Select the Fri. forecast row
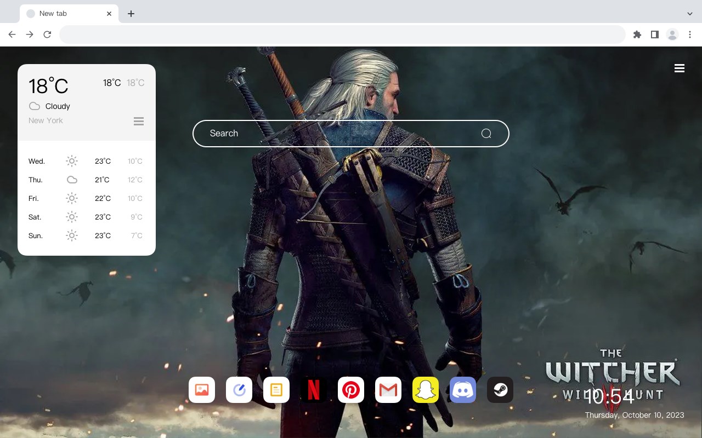702x438 pixels. point(87,198)
